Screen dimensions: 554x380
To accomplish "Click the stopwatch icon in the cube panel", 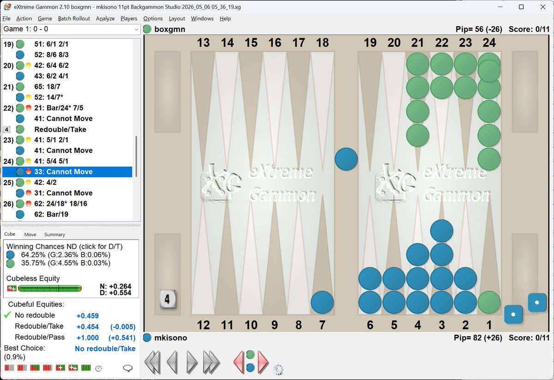I will pos(98,368).
